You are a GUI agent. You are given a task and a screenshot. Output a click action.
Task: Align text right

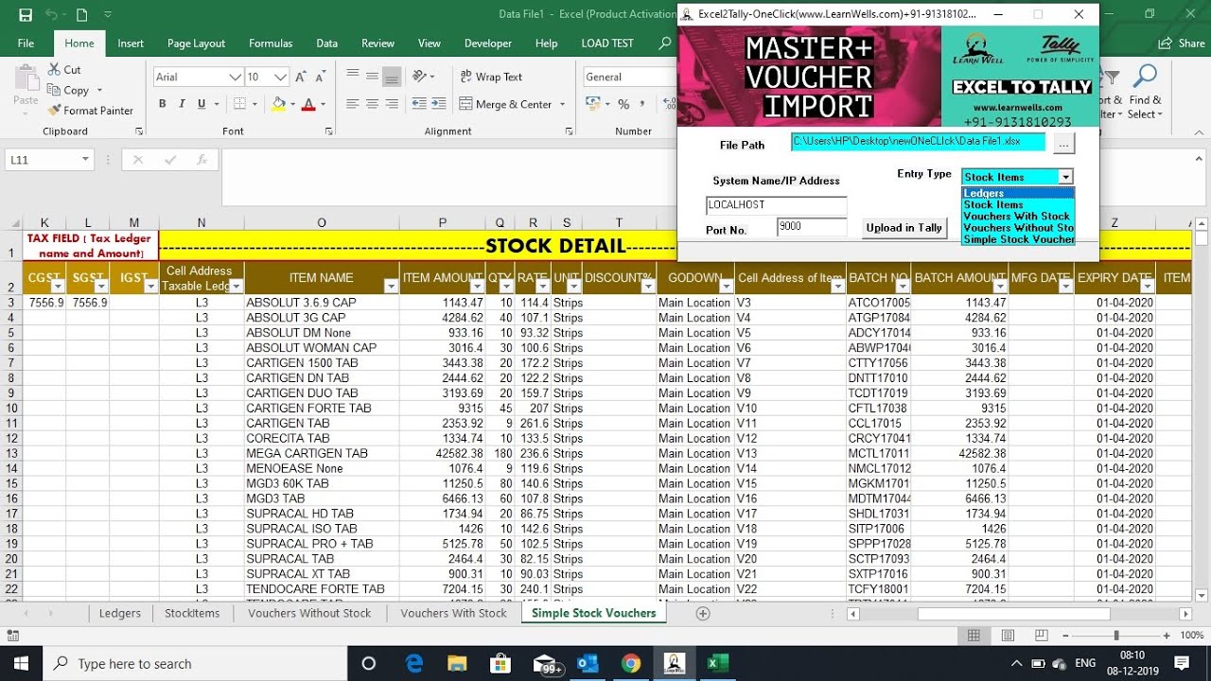(392, 104)
